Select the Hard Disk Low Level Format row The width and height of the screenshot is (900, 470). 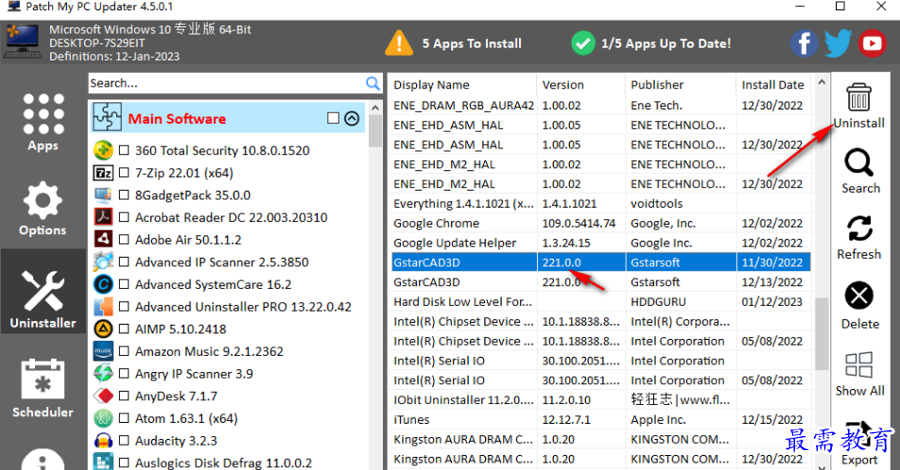click(601, 301)
